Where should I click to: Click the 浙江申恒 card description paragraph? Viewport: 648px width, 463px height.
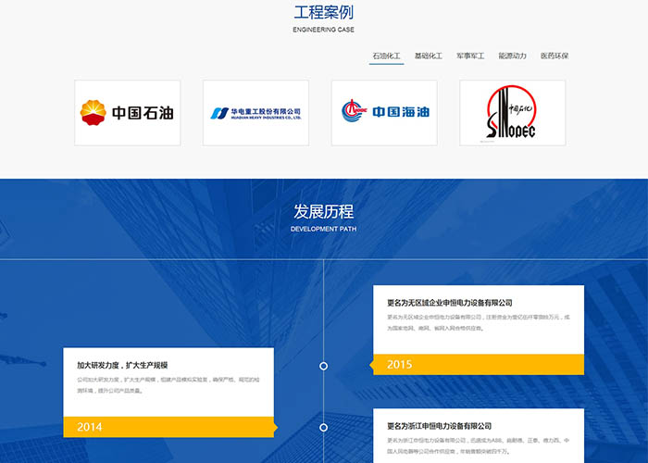point(479,445)
